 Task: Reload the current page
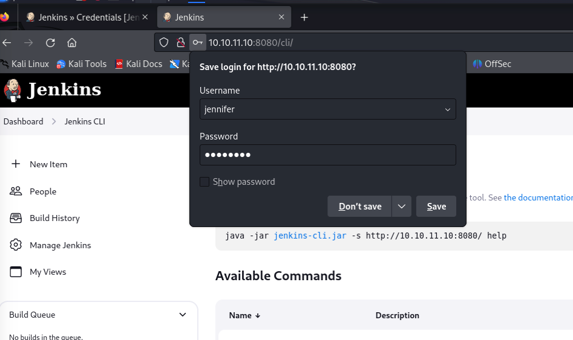coord(50,43)
